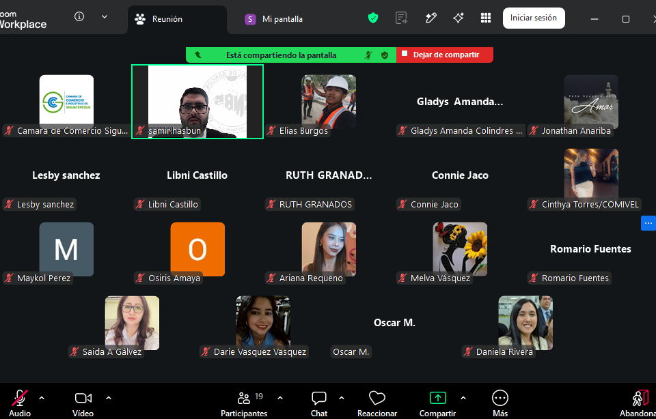The height and width of the screenshot is (419, 656).
Task: Toggle camera with the Vídeo button
Action: click(83, 403)
